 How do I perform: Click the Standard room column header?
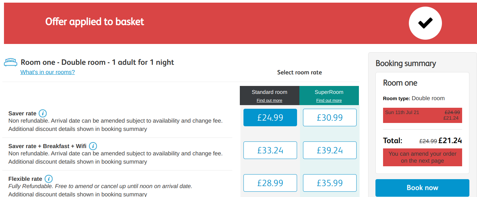[x=269, y=92]
